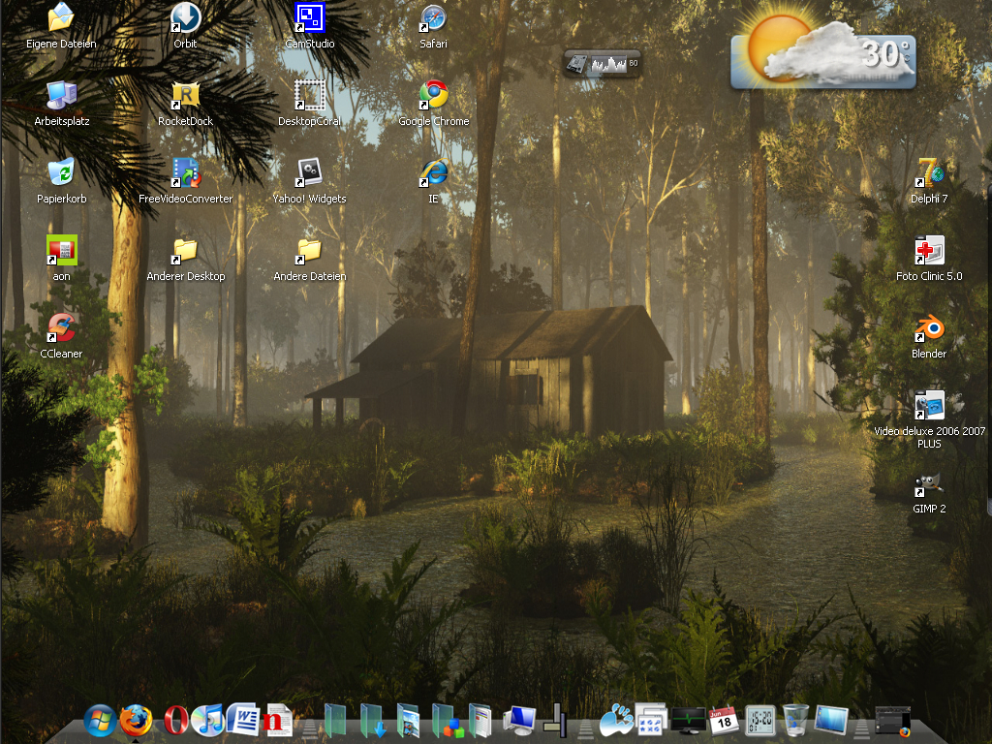The height and width of the screenshot is (744, 992).
Task: Click the computer monitor dock icon
Action: pos(519,720)
